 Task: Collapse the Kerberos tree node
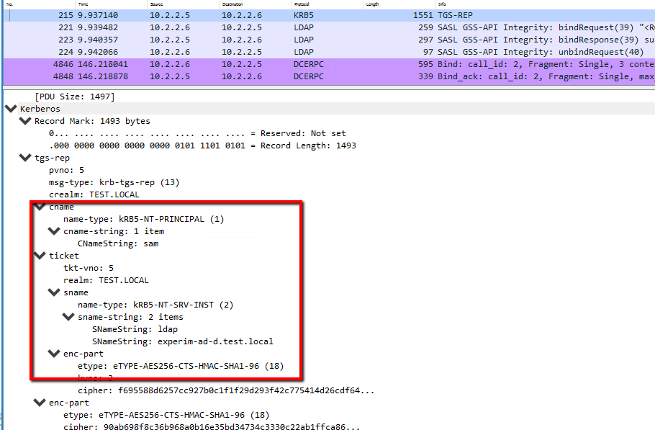[x=11, y=109]
